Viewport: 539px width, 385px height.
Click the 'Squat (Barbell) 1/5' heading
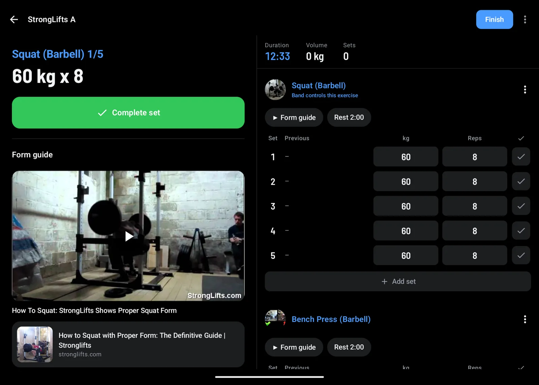pos(58,54)
